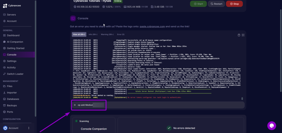Click the Scanning status indicator
282x133 pixels.
(x=82, y=121)
